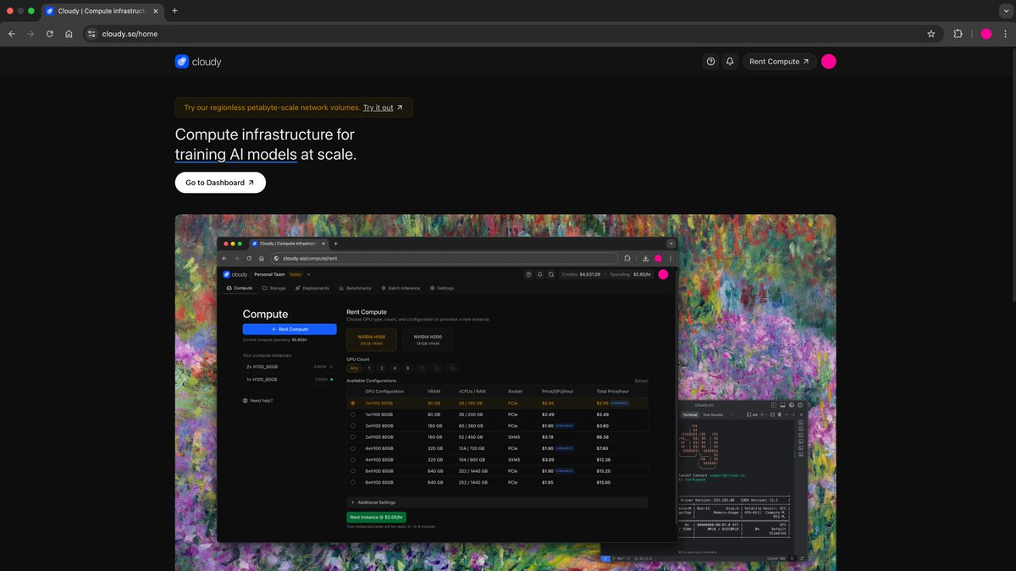The width and height of the screenshot is (1016, 571).
Task: In the preview, click 'Rent Instance @ $2.05/hr'
Action: (377, 517)
